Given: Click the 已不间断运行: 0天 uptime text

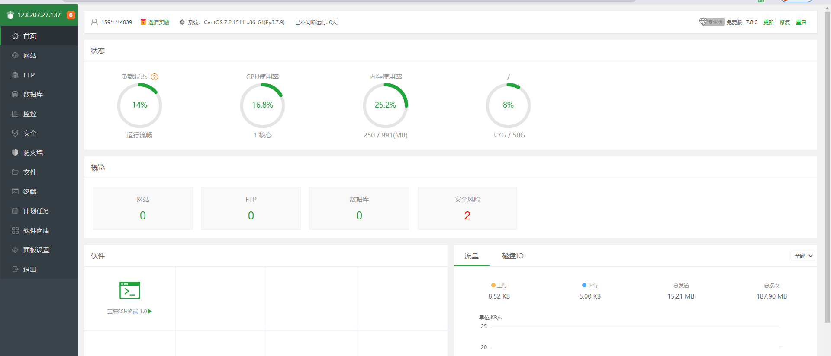Looking at the screenshot, I should (316, 22).
